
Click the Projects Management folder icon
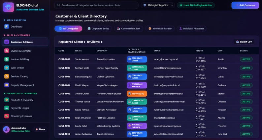(7, 85)
